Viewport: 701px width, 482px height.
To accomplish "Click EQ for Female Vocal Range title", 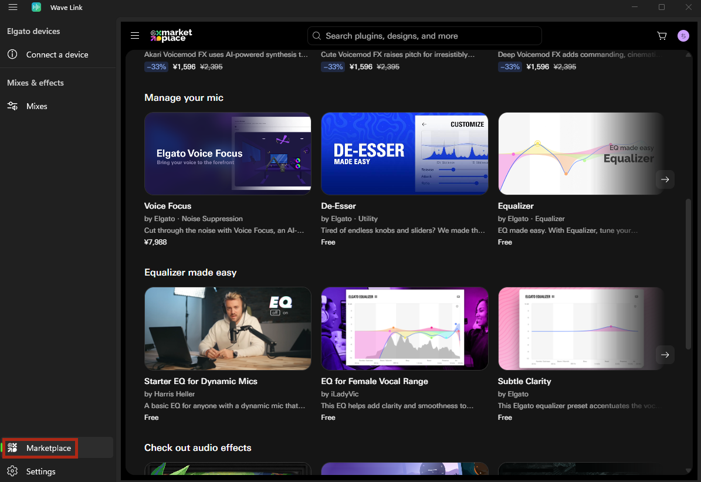I will (x=375, y=381).
